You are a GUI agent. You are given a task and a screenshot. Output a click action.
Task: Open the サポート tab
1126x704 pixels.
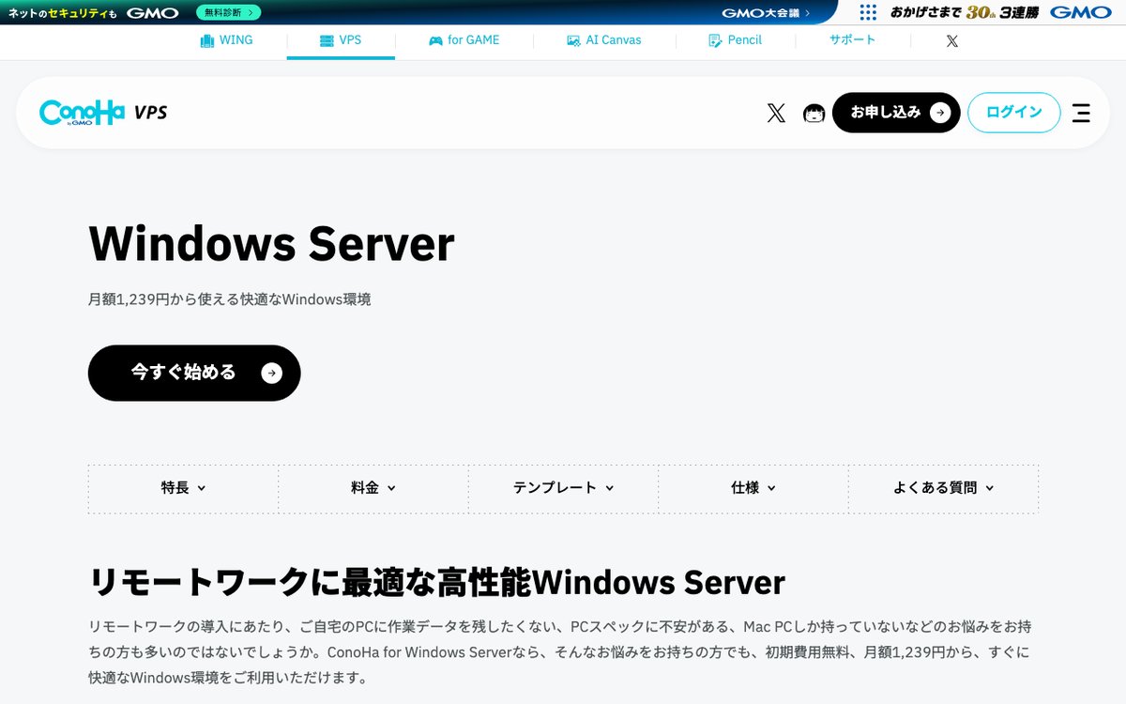click(x=853, y=40)
